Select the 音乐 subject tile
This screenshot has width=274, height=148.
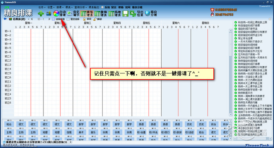93,132
